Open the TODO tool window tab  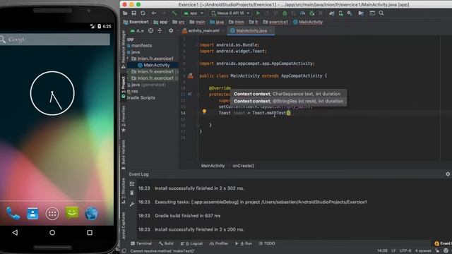click(267, 243)
